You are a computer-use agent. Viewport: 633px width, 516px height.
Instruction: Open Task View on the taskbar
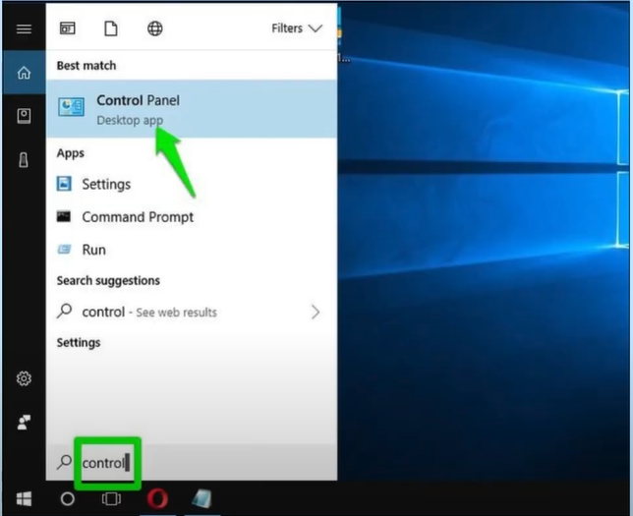(x=111, y=499)
